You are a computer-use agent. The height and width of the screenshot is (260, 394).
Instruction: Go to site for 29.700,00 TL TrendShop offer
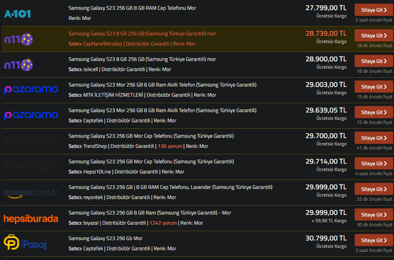pos(374,138)
